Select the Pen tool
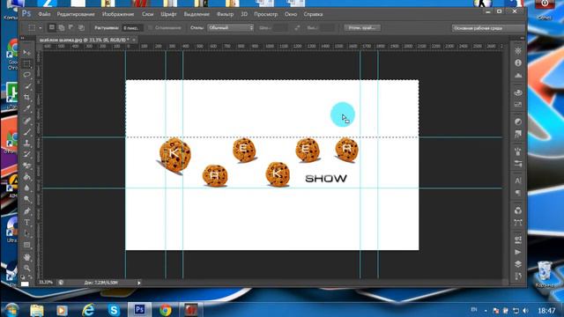This screenshot has width=564, height=317. coord(27,211)
